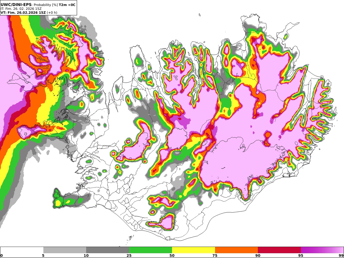Click the 'Probability [%]' label
Image resolution: width=344 pixels, height=258 pixels.
46,4
